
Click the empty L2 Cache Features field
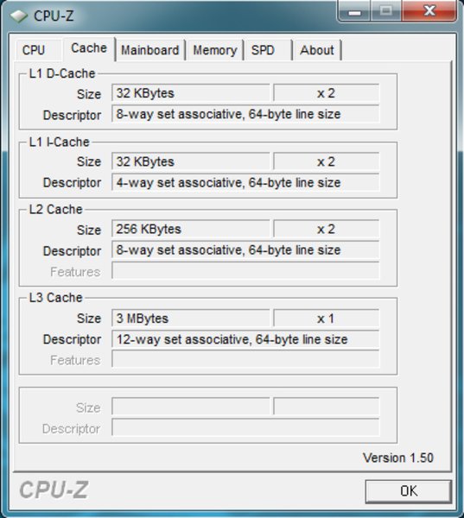tap(245, 271)
